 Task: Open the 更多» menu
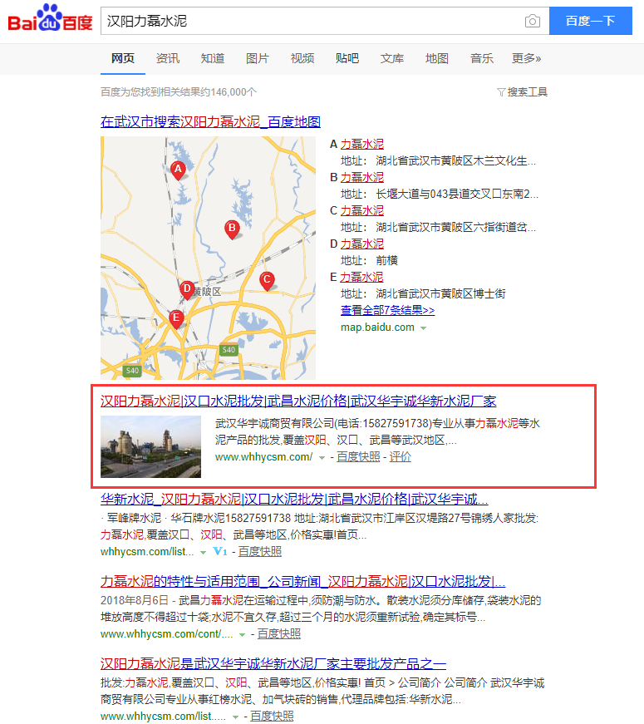pos(526,59)
